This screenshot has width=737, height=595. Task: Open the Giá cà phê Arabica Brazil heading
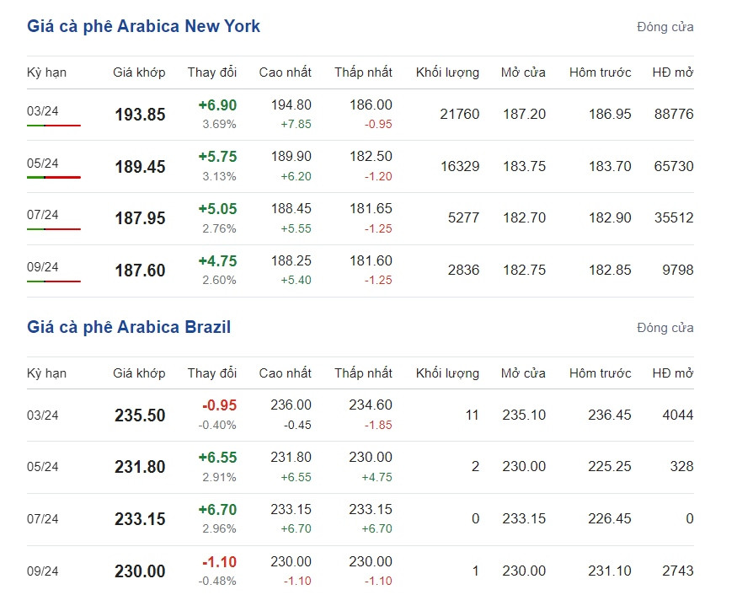pyautogui.click(x=129, y=327)
